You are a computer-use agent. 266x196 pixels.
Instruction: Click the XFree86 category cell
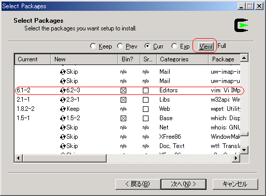(170, 137)
